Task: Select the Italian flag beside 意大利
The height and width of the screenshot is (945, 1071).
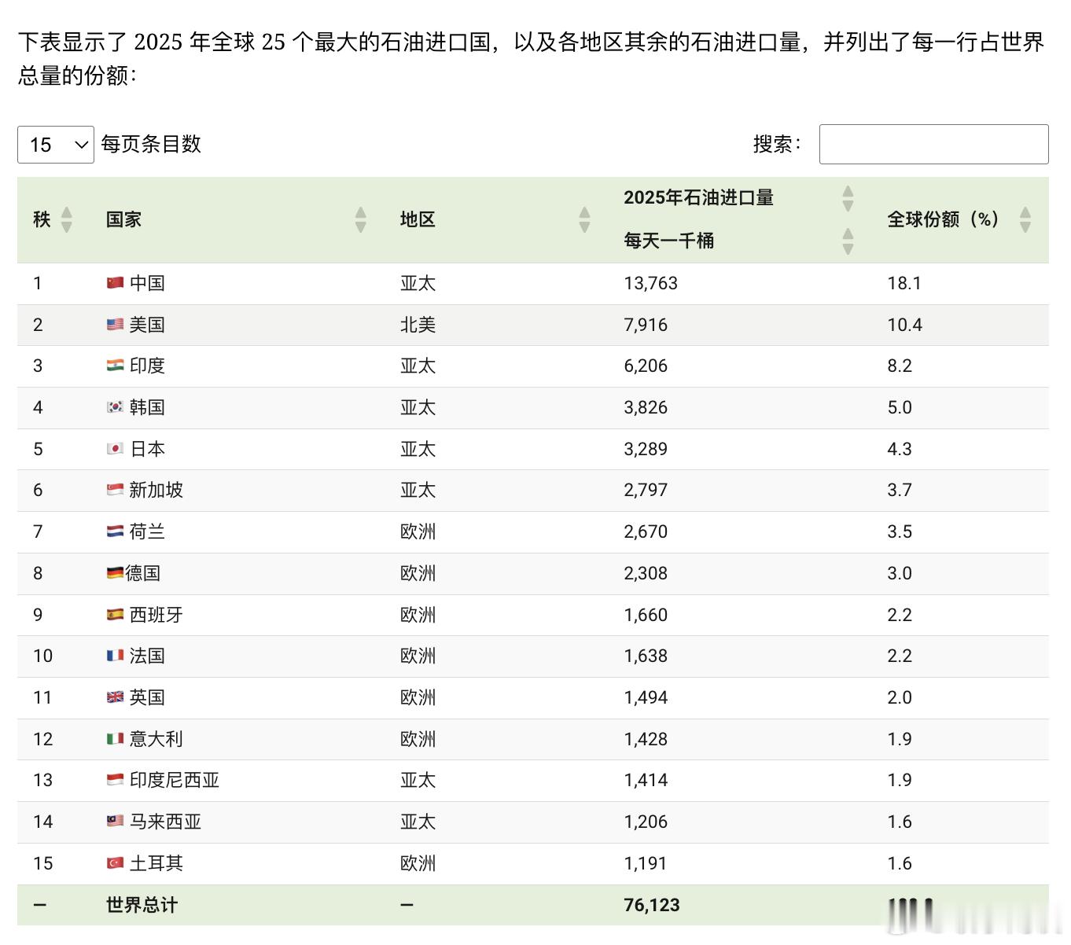Action: point(116,738)
